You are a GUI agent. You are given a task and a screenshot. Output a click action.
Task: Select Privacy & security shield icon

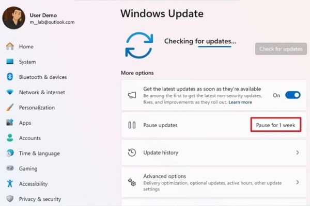pos(10,198)
